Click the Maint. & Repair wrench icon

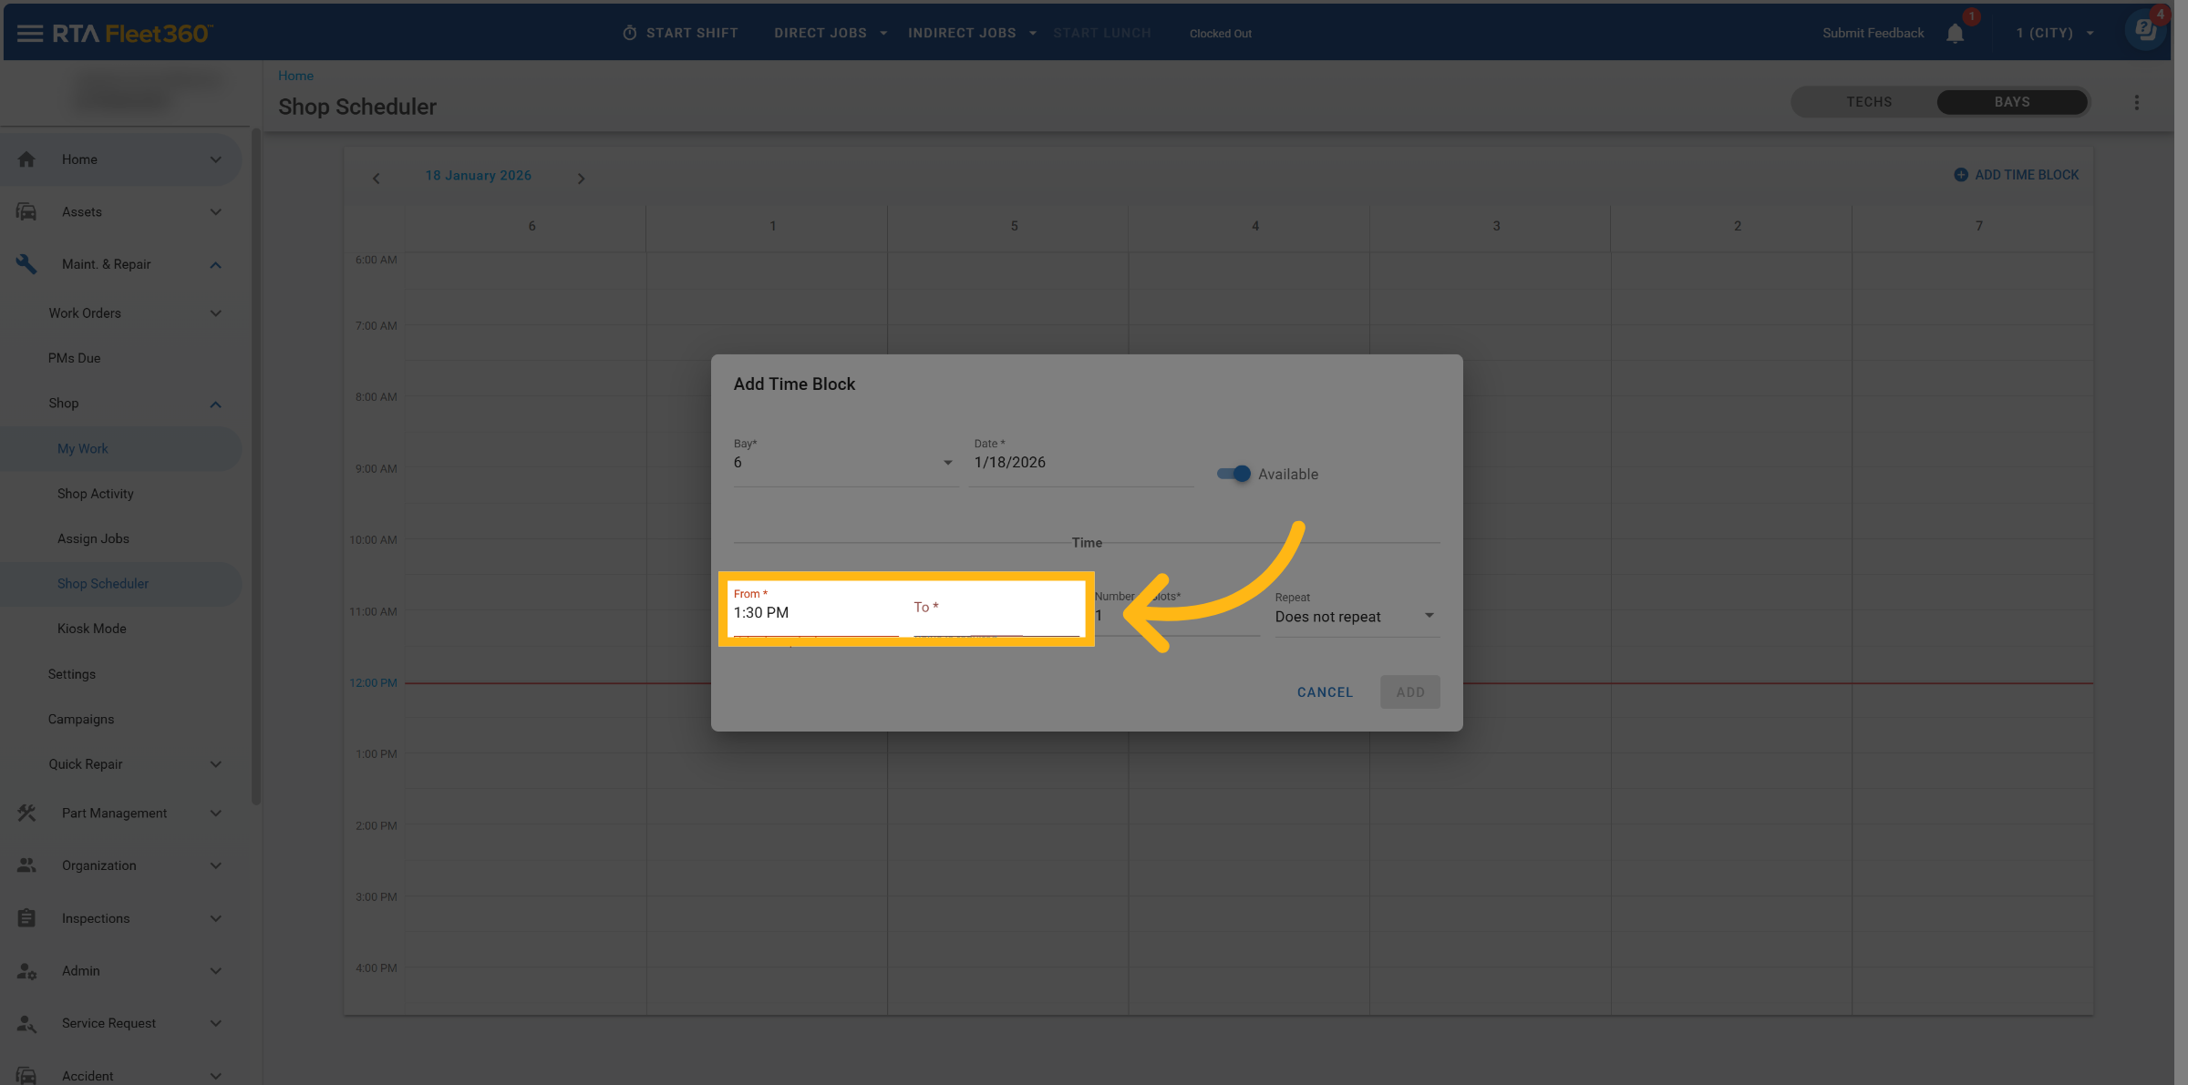(26, 264)
